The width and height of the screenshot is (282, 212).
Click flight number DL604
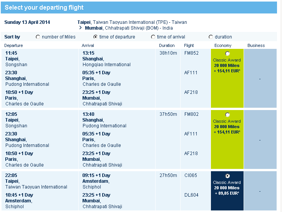click(191, 195)
